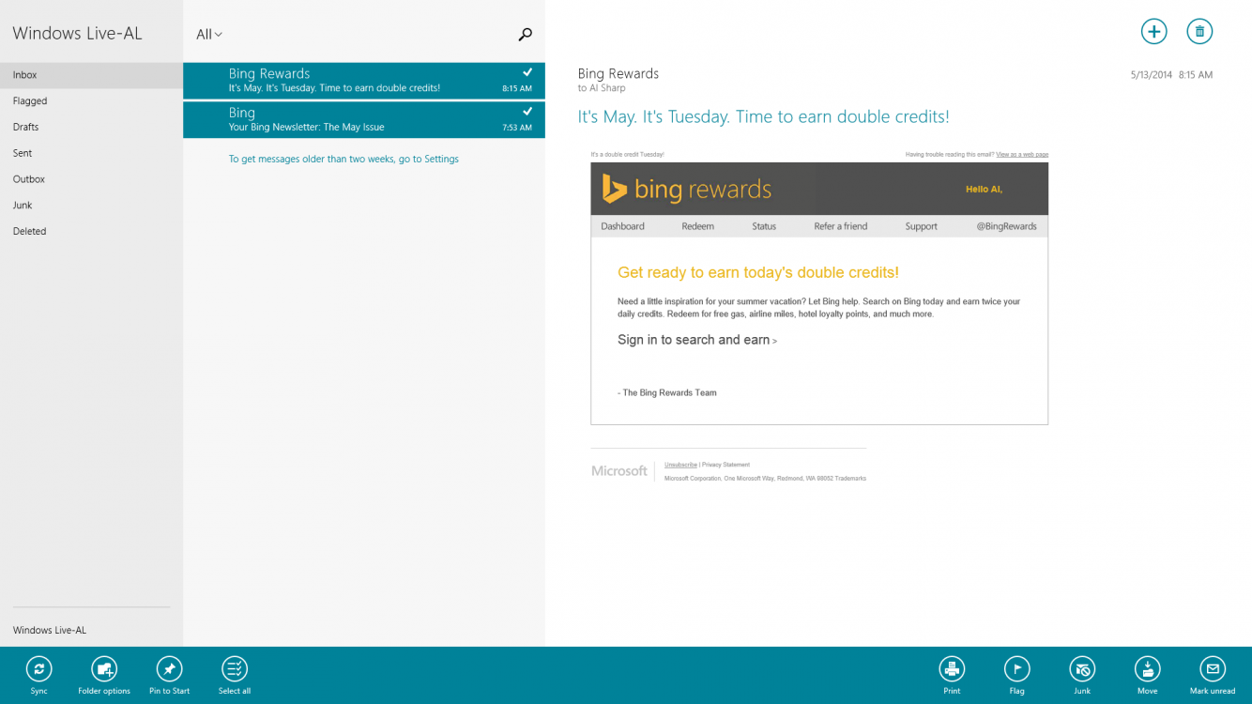Click the @BingRewards link in the email

[1006, 226]
